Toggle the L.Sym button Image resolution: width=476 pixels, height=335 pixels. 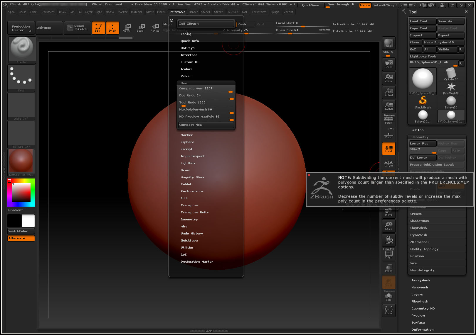(388, 163)
